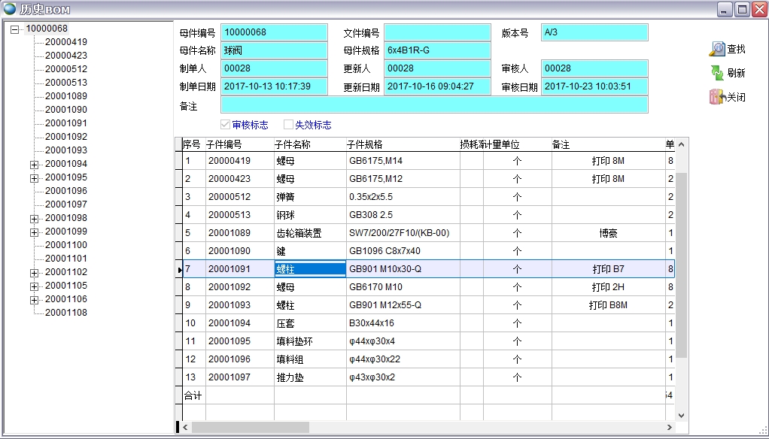This screenshot has width=769, height=439.
Task: Select tree item 20000419
Action: tap(65, 42)
